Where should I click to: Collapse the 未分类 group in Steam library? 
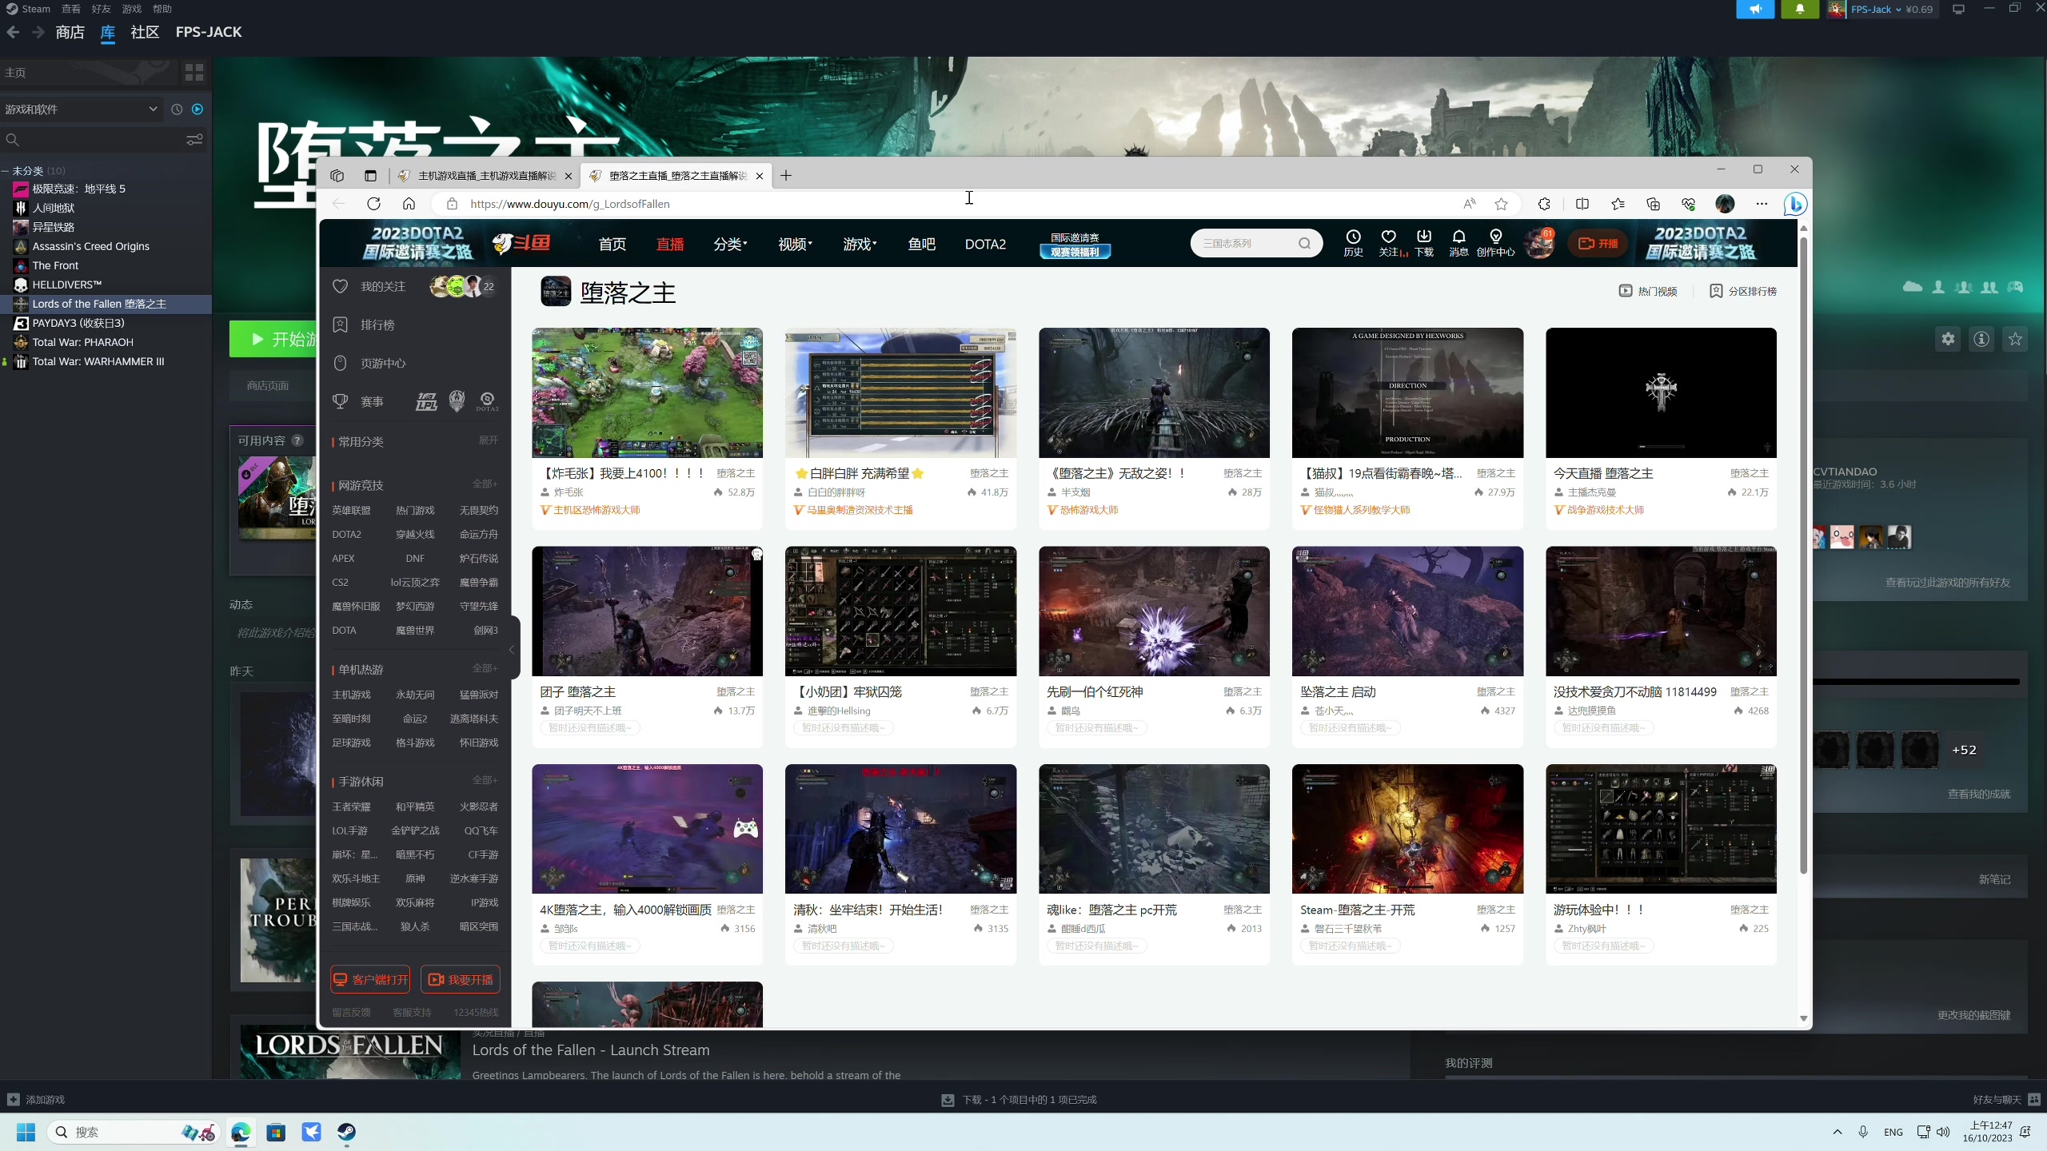[x=5, y=171]
